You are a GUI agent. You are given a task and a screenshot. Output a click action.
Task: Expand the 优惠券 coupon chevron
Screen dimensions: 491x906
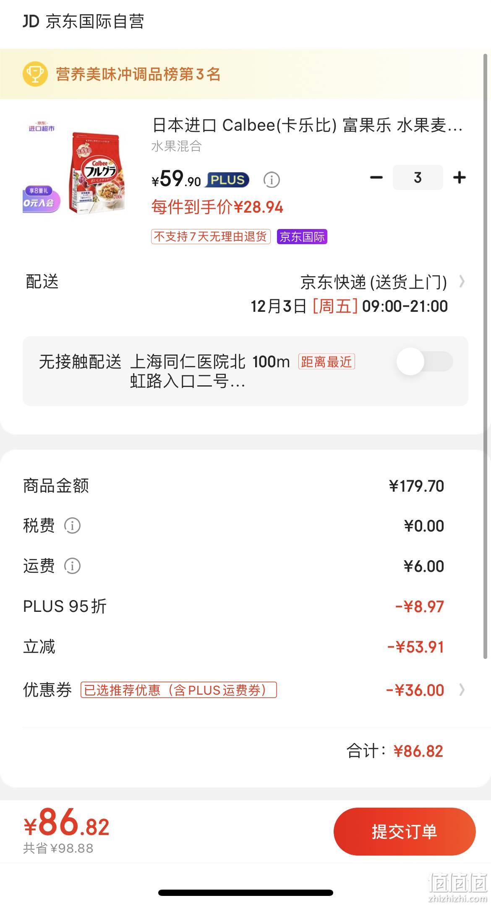[x=462, y=690]
